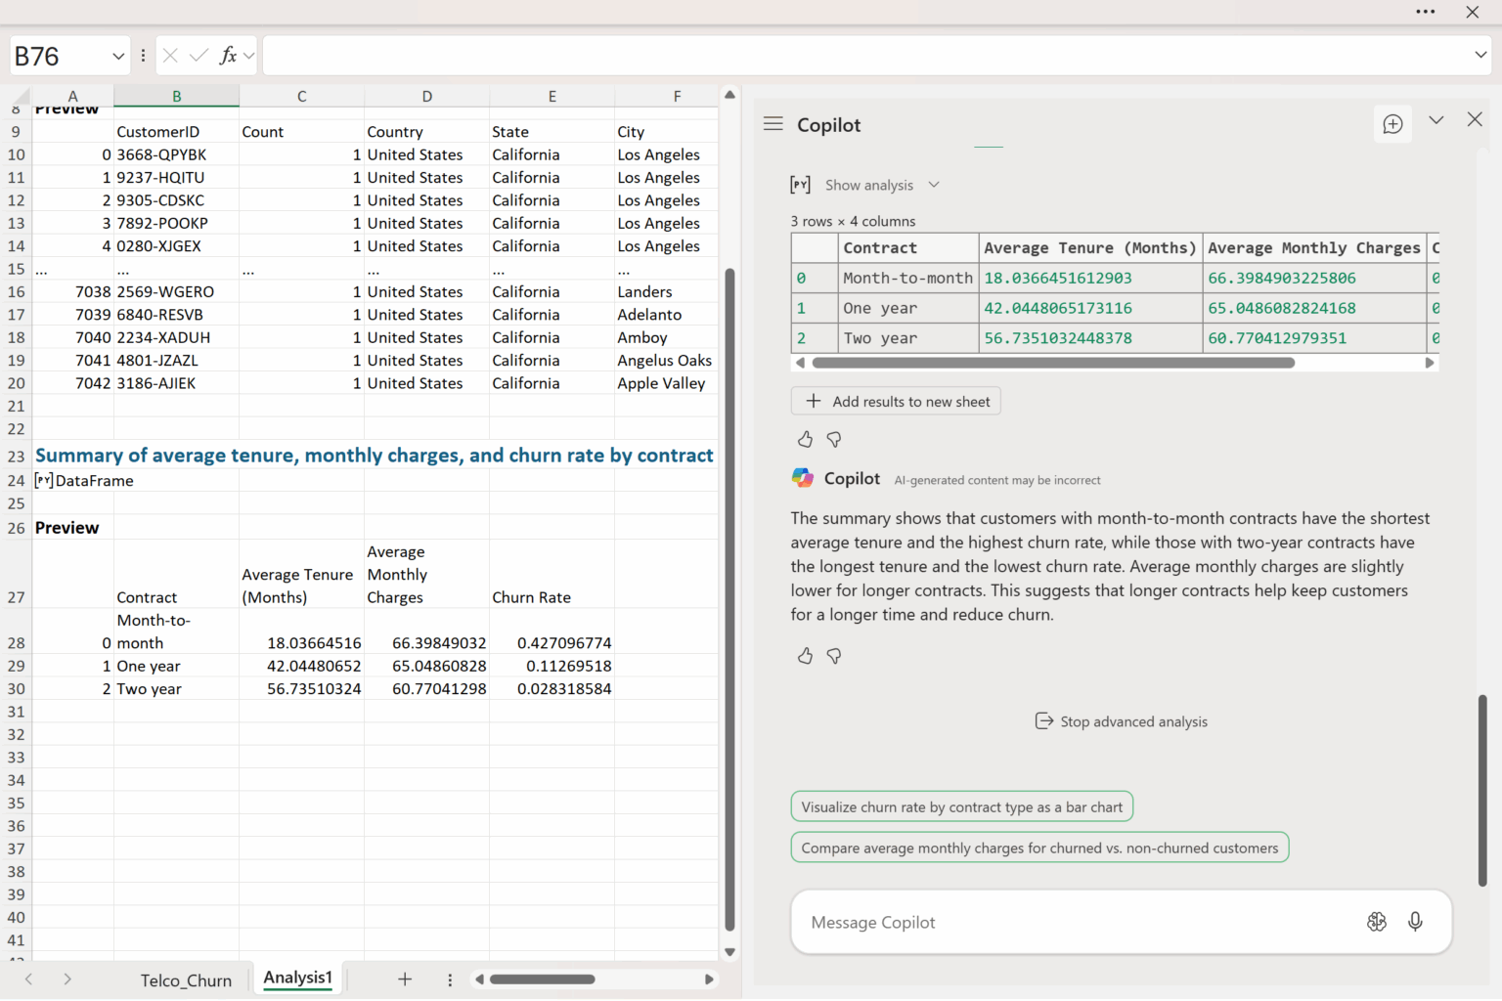The width and height of the screenshot is (1502, 1001).
Task: Click the microphone icon in message box
Action: point(1415,922)
